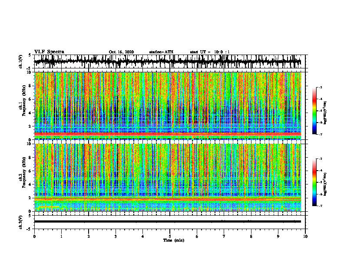Screen dimensions: 344x265
Task: Click the "-7" label on ch.2 color bar
Action: click(320, 206)
